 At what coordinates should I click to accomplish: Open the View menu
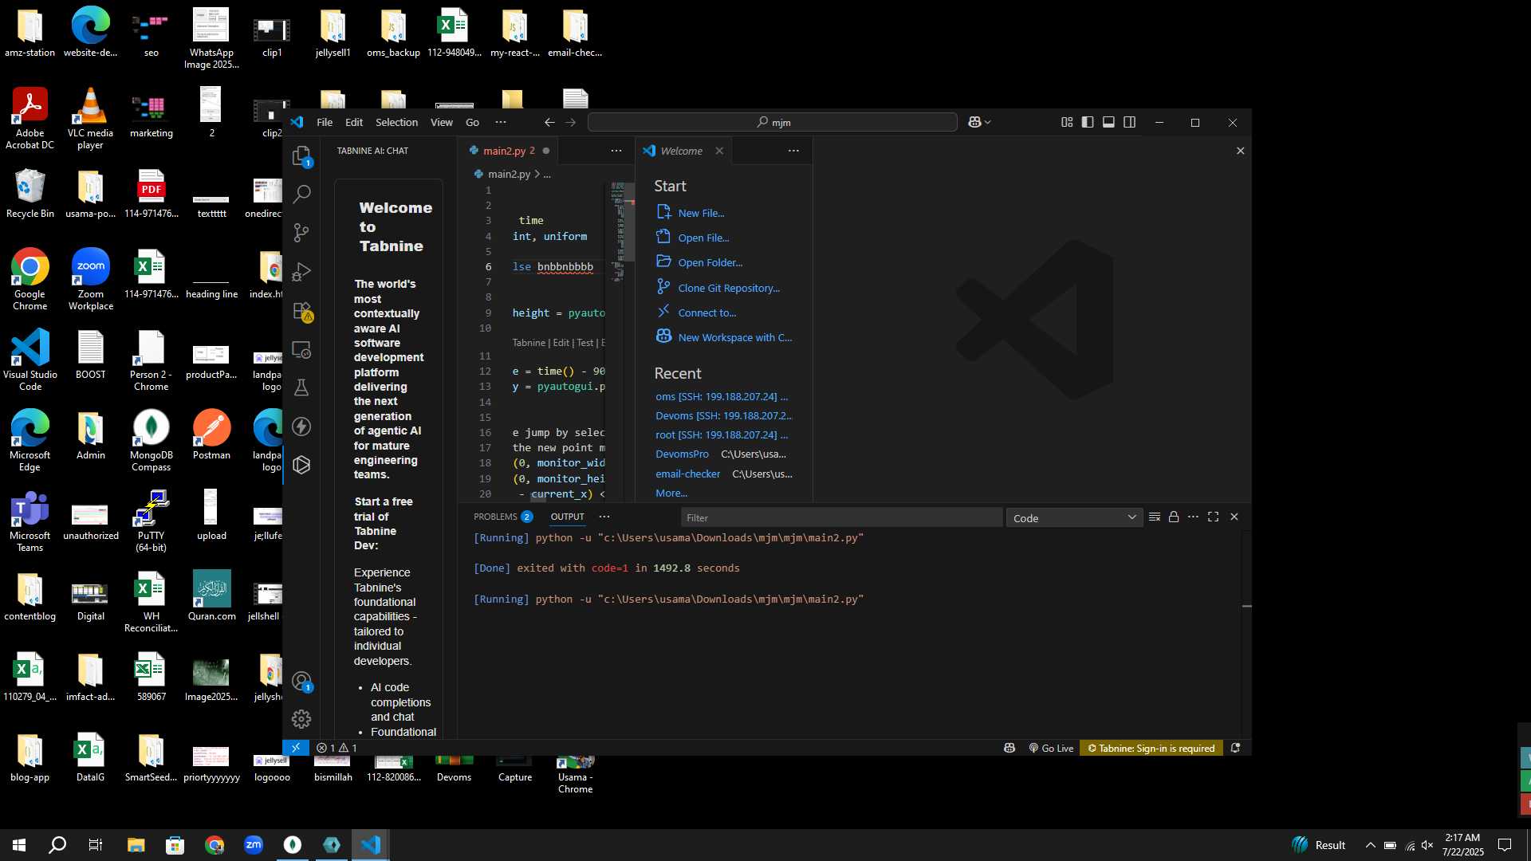442,122
